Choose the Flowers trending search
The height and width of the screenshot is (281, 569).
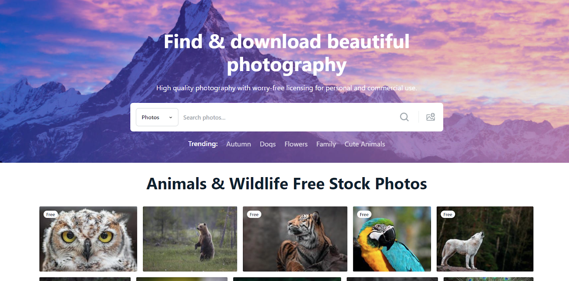296,144
